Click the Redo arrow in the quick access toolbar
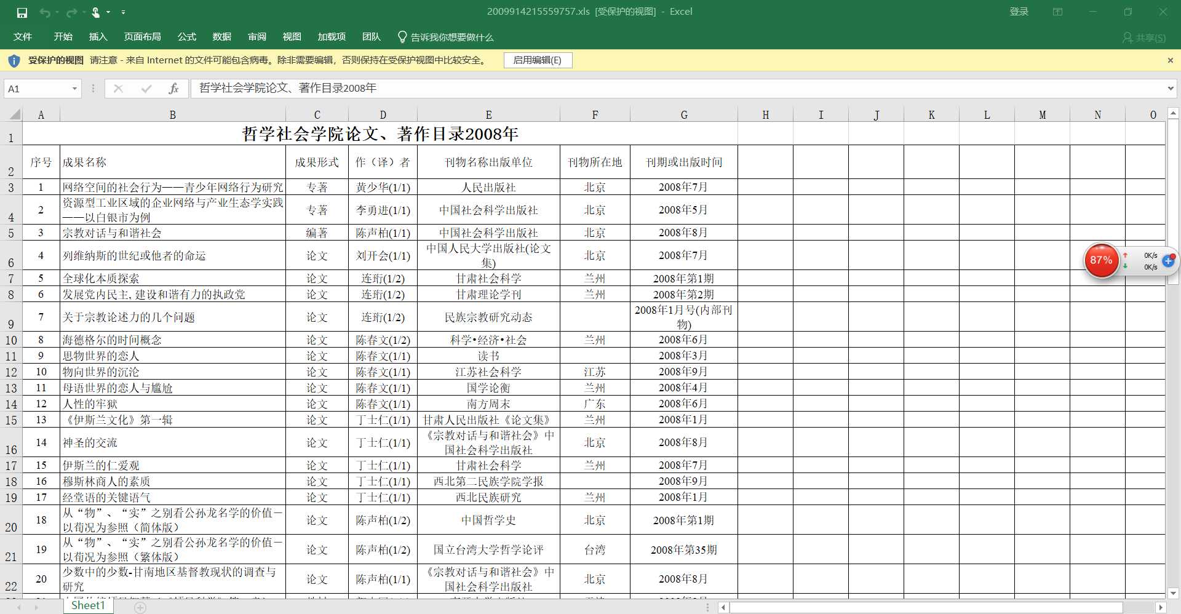 [x=71, y=12]
